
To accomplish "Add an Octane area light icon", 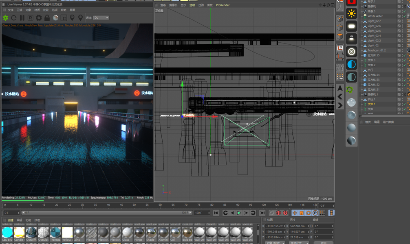I will tap(351, 26).
